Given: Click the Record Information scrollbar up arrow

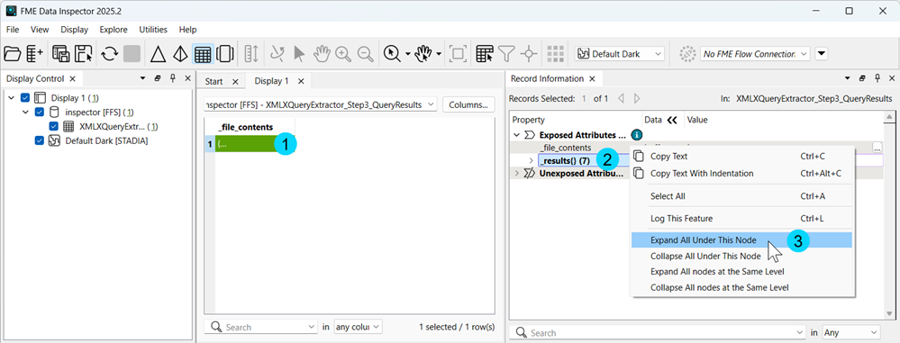Looking at the screenshot, I should point(889,118).
